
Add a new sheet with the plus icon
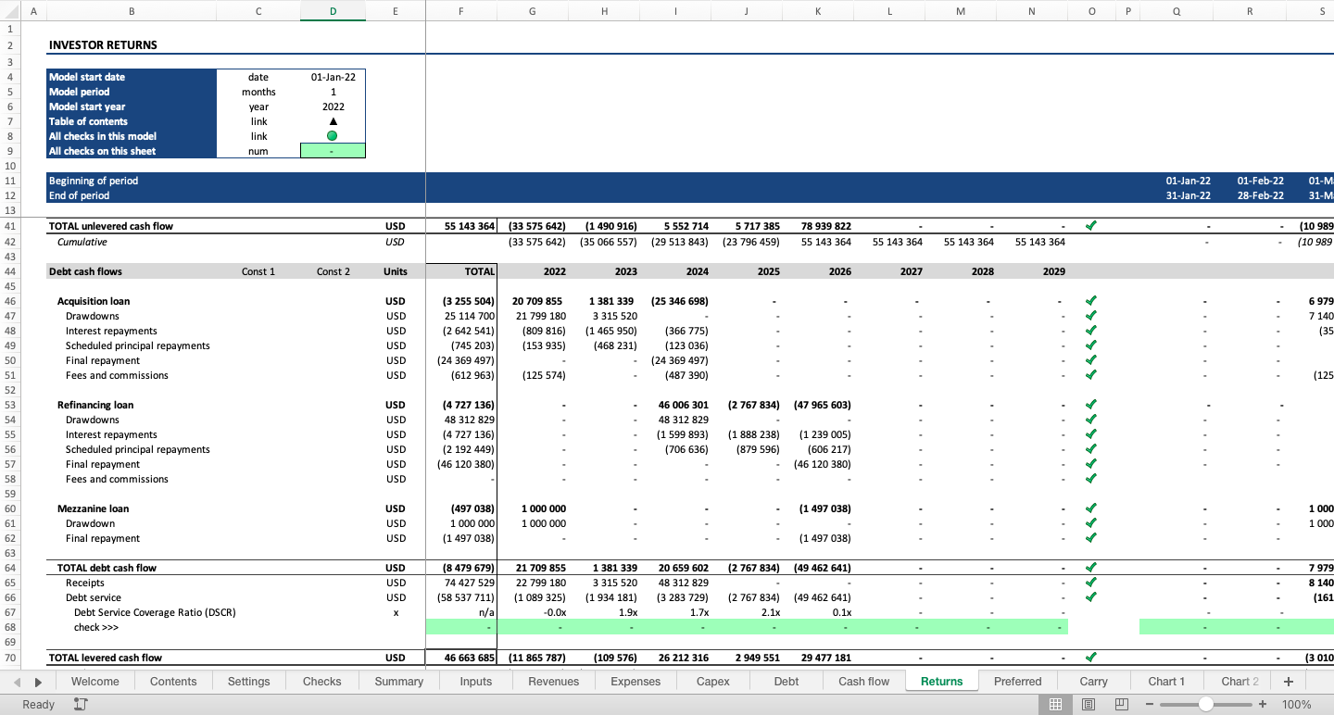point(1288,681)
